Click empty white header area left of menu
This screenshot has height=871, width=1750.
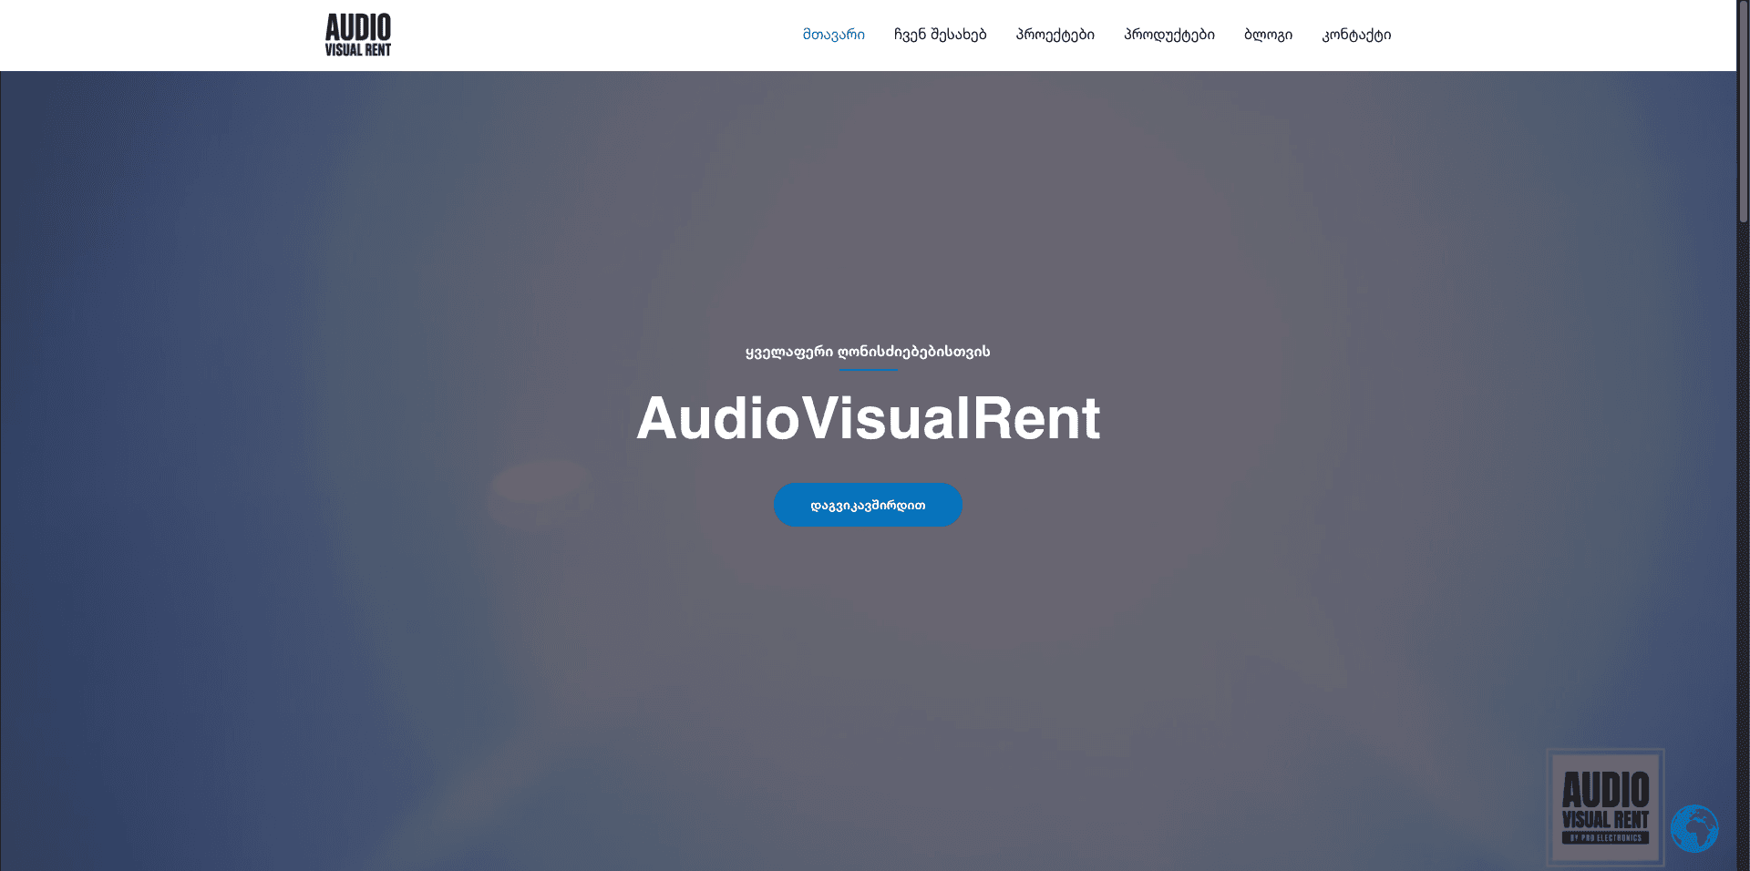tap(592, 35)
